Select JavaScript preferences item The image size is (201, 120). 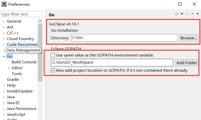pyautogui.click(x=16, y=114)
